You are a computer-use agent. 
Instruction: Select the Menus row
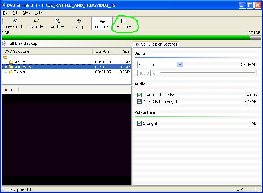[x=67, y=62]
